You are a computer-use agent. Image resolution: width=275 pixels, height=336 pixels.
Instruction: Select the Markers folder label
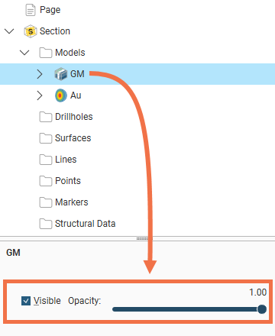point(72,202)
